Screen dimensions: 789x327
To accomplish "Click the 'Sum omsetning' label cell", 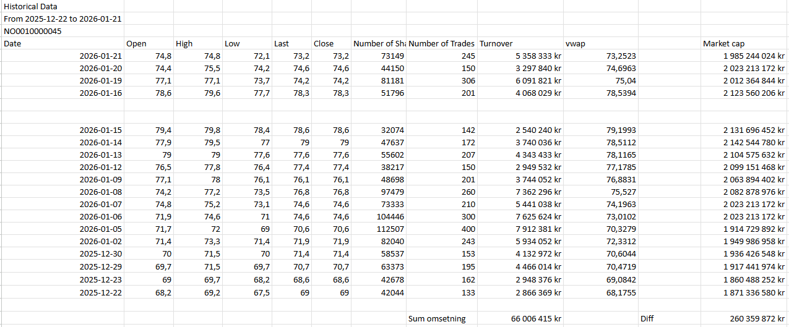I will (437, 319).
